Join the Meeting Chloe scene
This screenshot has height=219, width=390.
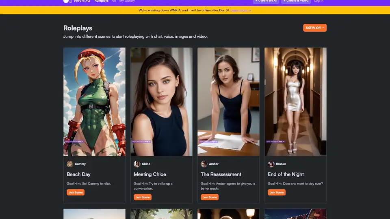143,197
